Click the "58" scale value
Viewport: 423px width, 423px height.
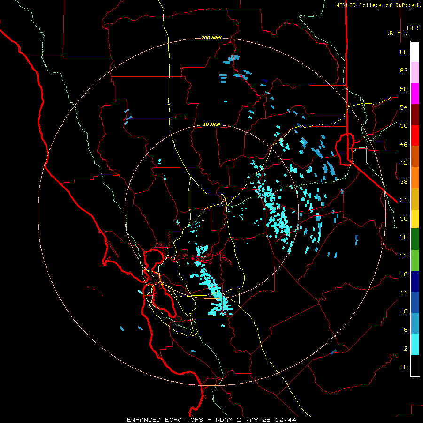[x=404, y=89]
